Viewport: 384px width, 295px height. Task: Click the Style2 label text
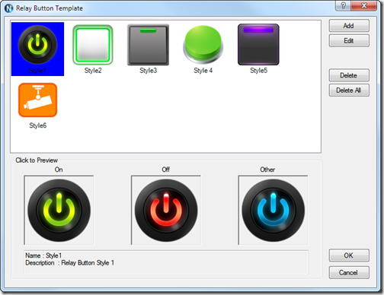pos(93,71)
